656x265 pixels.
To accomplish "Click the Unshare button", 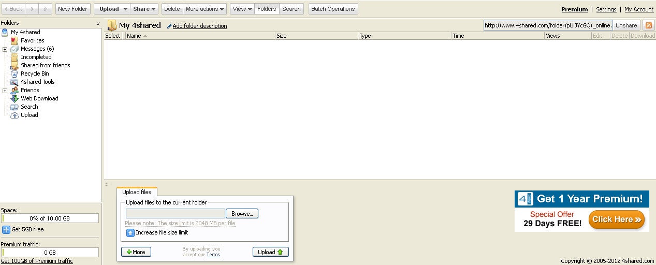I will (626, 25).
